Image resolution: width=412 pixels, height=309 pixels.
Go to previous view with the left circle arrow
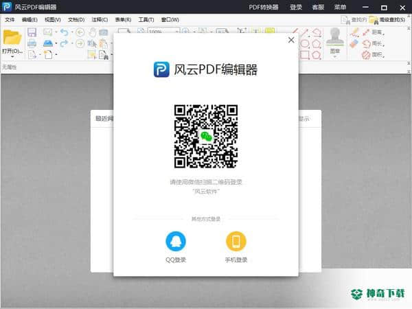coord(80,32)
